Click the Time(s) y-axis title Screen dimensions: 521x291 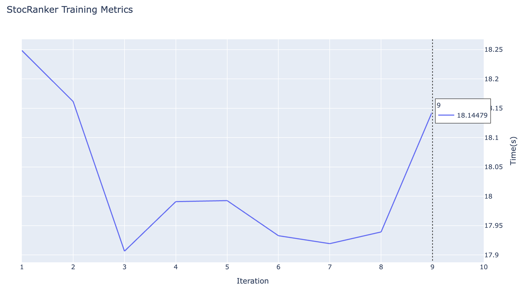coord(513,151)
